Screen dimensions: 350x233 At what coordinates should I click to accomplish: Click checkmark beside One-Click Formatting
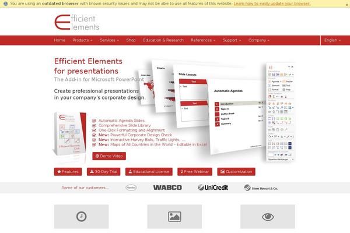click(x=94, y=130)
